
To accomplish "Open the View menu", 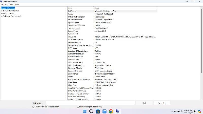I will pyautogui.click(x=12, y=4).
